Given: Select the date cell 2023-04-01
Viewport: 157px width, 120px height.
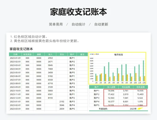Looking at the screenshot, I should [15, 69].
